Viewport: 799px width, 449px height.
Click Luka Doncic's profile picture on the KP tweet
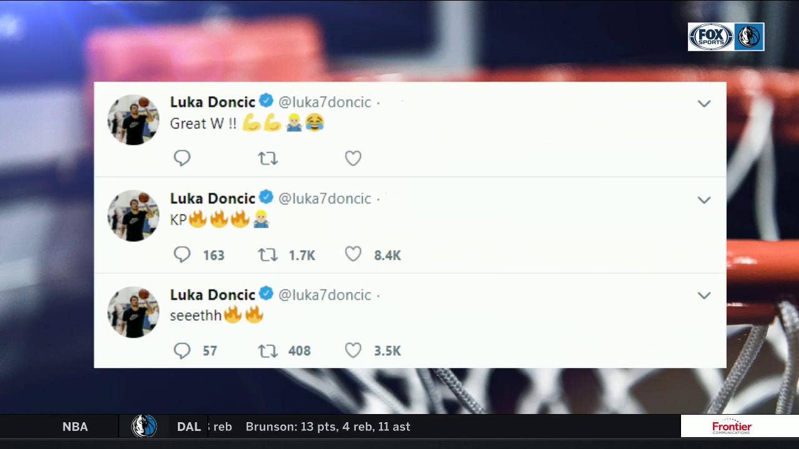(x=133, y=216)
